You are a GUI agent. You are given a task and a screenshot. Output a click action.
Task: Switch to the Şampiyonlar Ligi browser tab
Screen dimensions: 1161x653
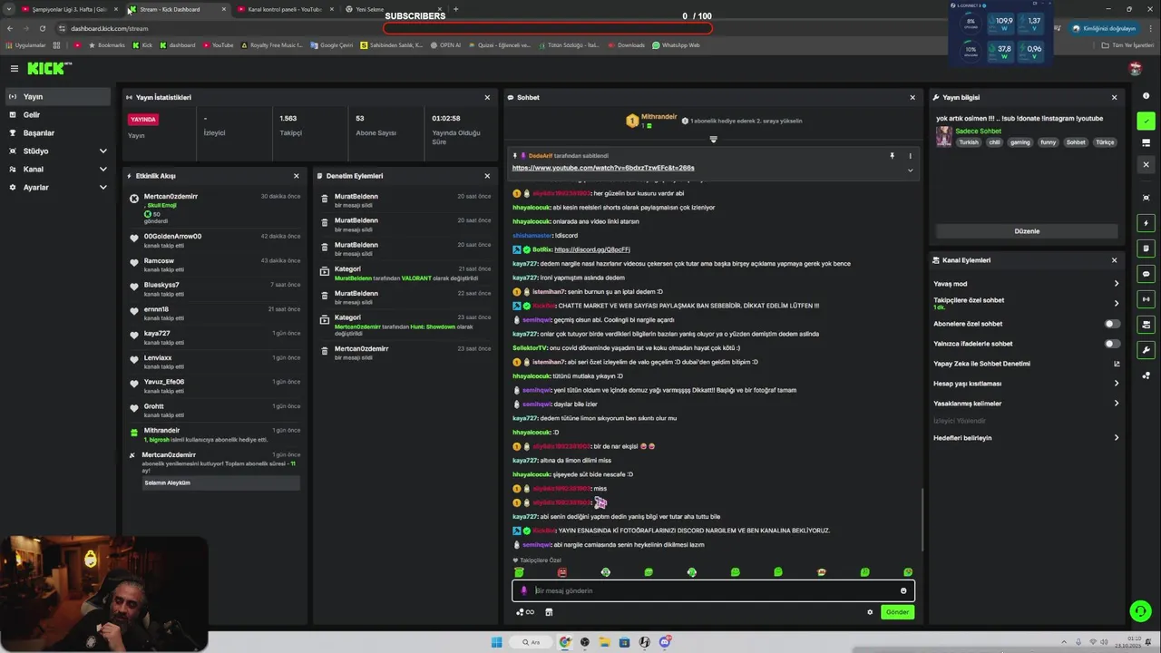point(69,9)
